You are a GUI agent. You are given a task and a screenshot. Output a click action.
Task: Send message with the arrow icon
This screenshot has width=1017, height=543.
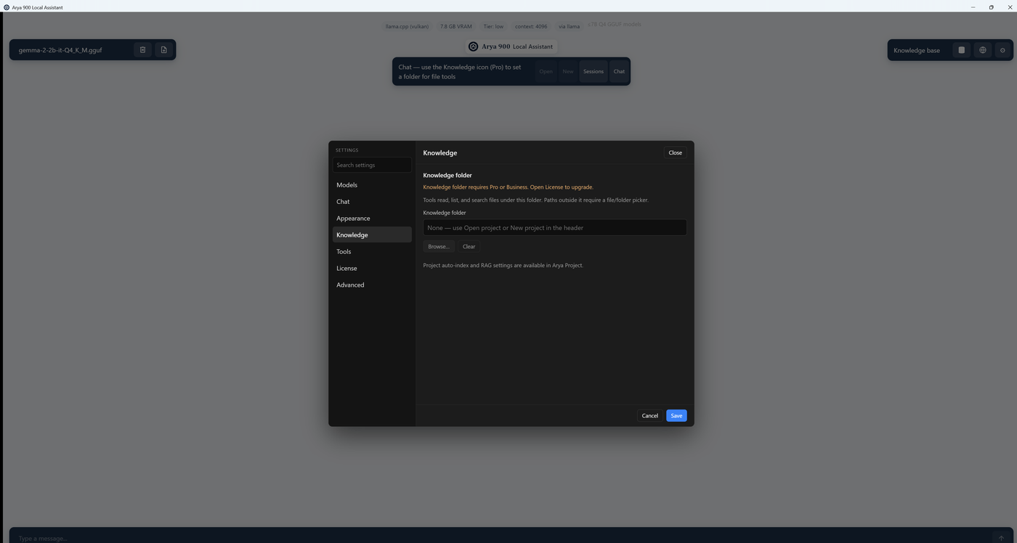pos(1001,538)
